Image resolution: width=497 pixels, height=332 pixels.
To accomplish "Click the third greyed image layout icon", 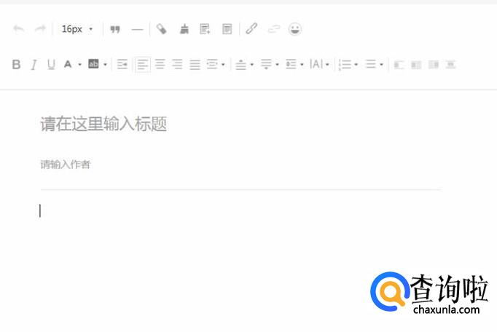I will [434, 65].
